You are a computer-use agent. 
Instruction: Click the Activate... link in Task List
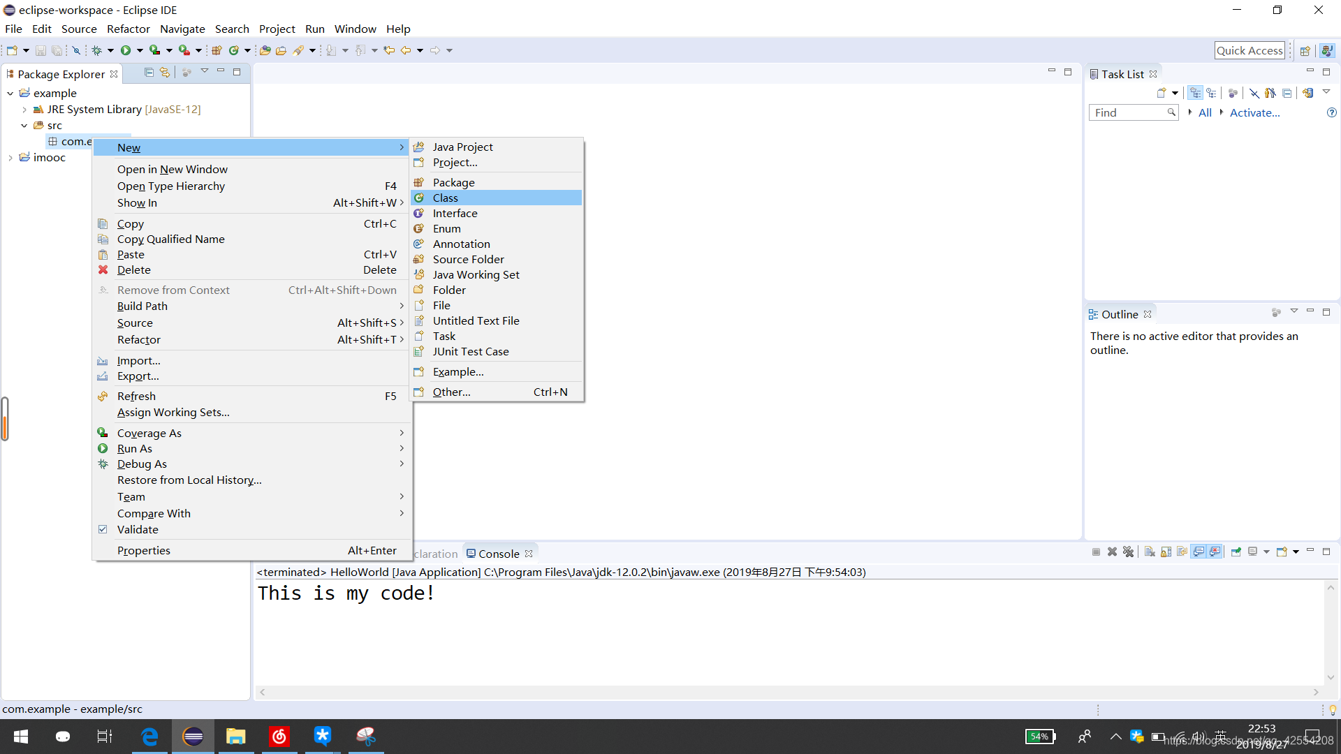click(1254, 112)
